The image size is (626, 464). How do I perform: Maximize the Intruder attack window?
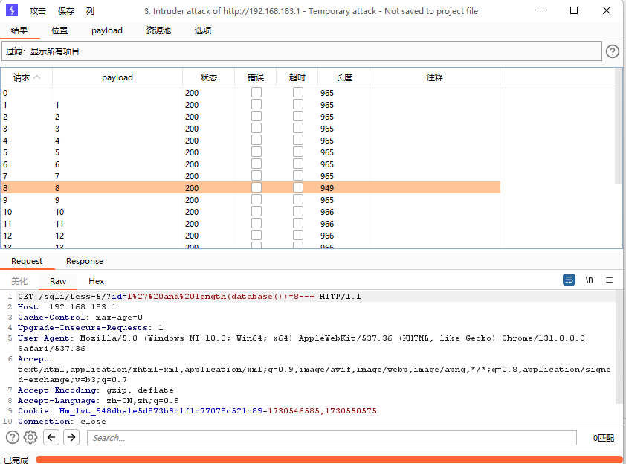point(574,10)
